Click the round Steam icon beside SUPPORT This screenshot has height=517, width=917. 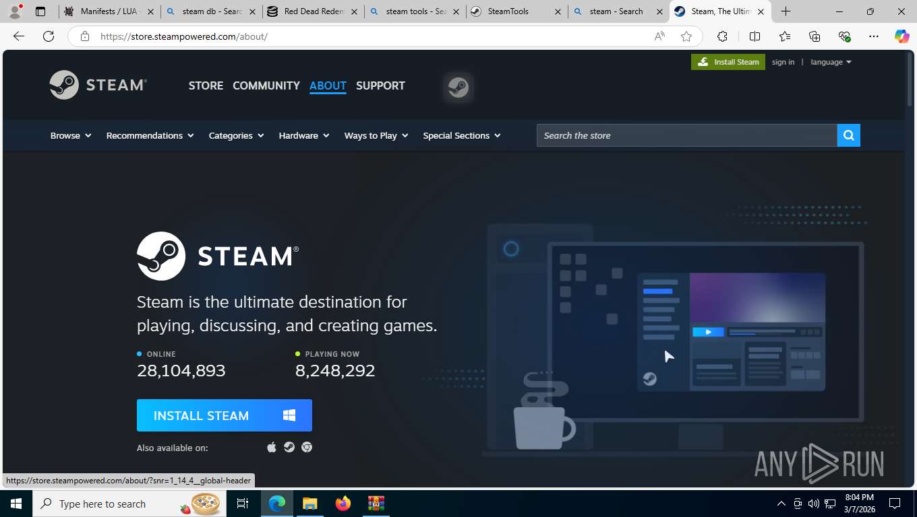459,87
